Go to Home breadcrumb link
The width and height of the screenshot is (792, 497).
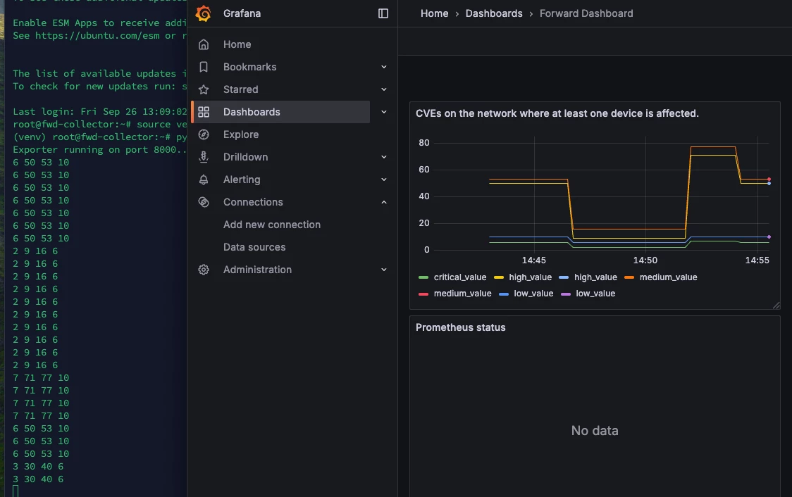[x=434, y=13]
